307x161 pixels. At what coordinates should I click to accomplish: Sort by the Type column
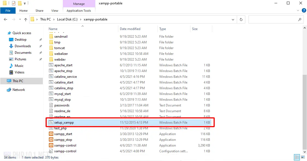(163, 29)
